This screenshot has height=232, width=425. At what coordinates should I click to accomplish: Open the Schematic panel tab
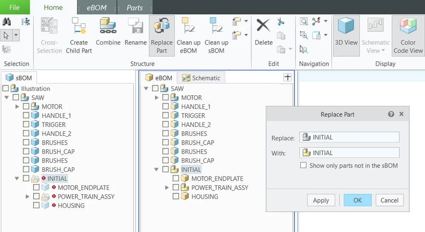click(x=201, y=78)
